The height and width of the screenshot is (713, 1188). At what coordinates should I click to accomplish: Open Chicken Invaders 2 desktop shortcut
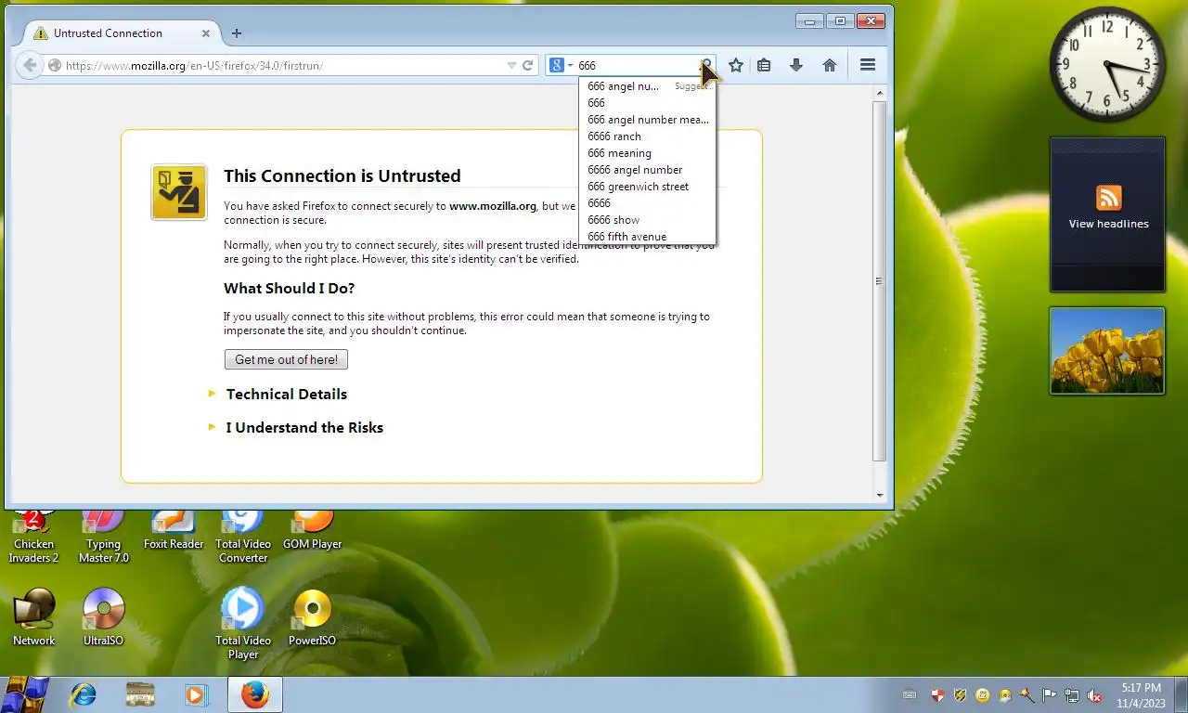point(33,537)
